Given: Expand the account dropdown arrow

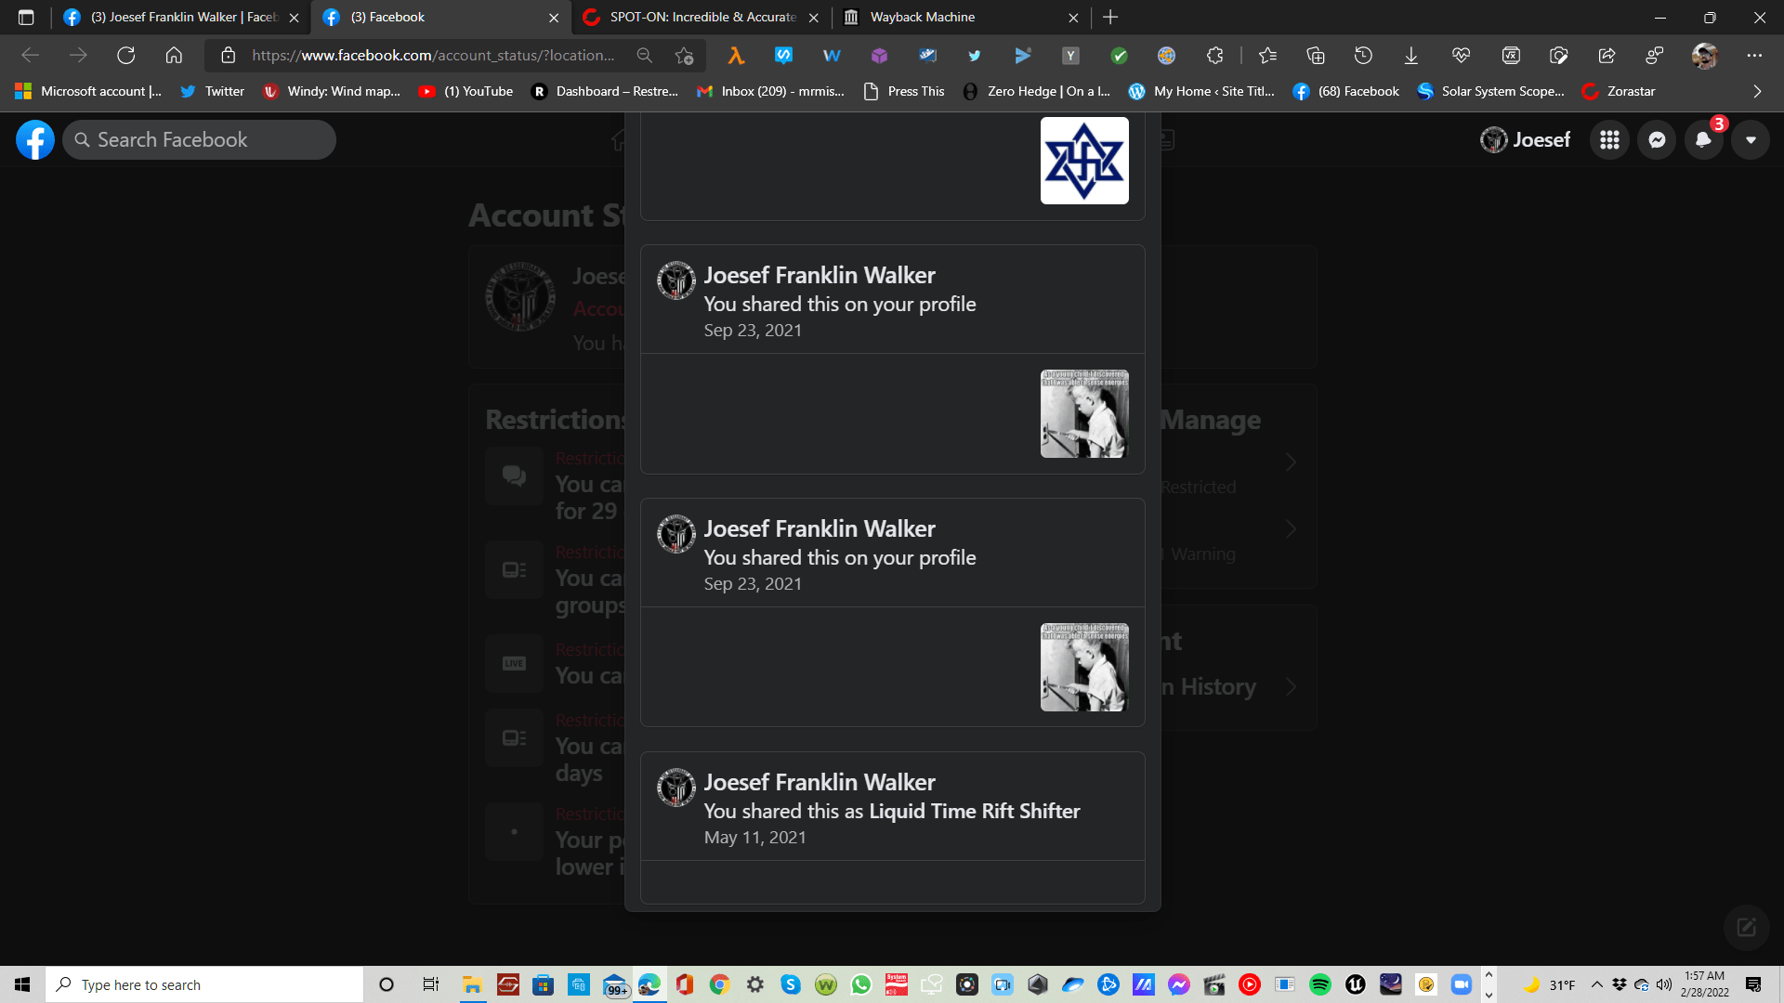Looking at the screenshot, I should pyautogui.click(x=1751, y=140).
